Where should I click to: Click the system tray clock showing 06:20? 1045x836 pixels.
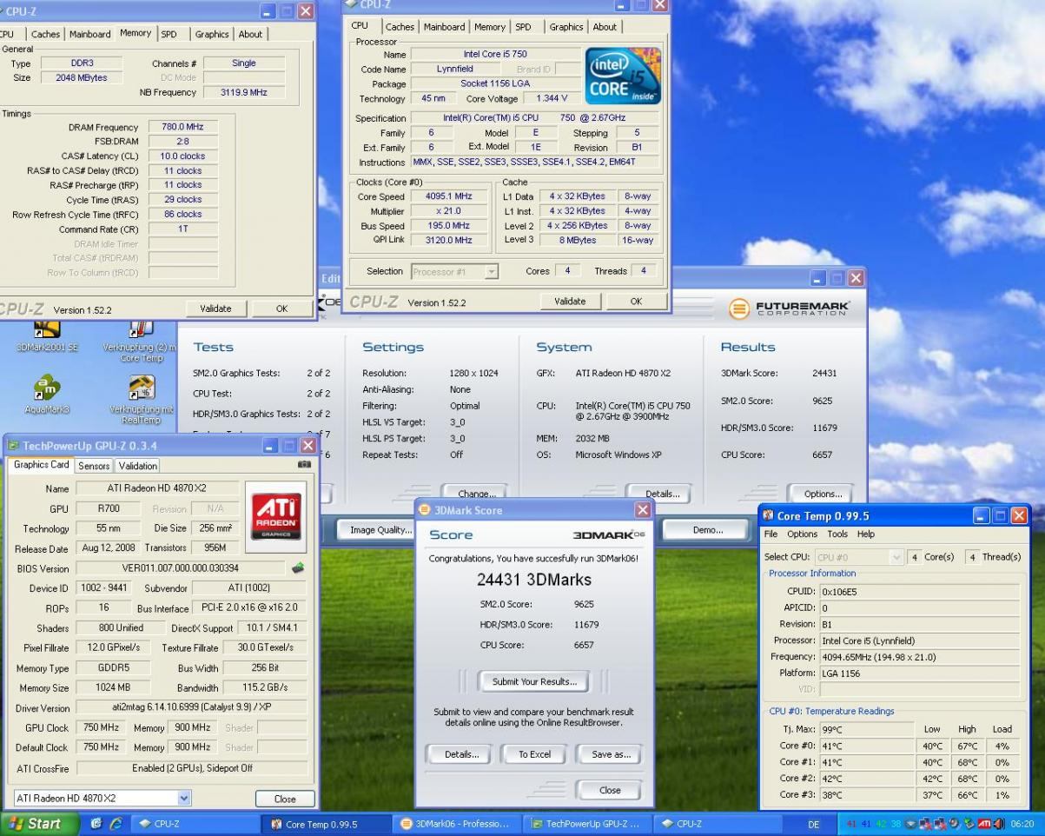point(1024,824)
